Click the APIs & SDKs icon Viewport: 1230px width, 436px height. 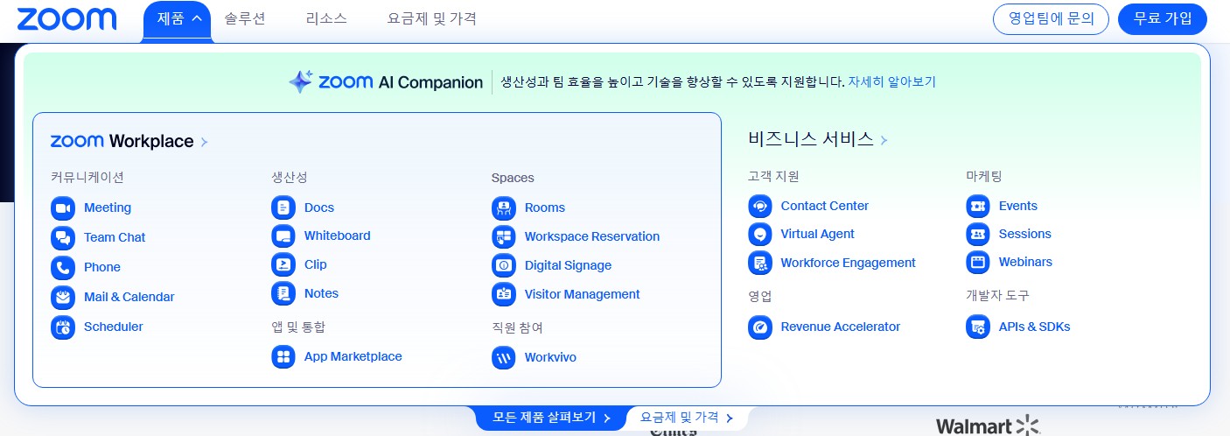pos(978,327)
